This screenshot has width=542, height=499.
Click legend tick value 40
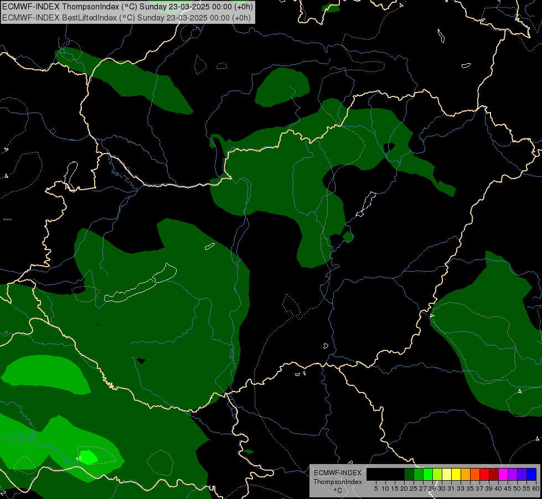[x=498, y=488]
